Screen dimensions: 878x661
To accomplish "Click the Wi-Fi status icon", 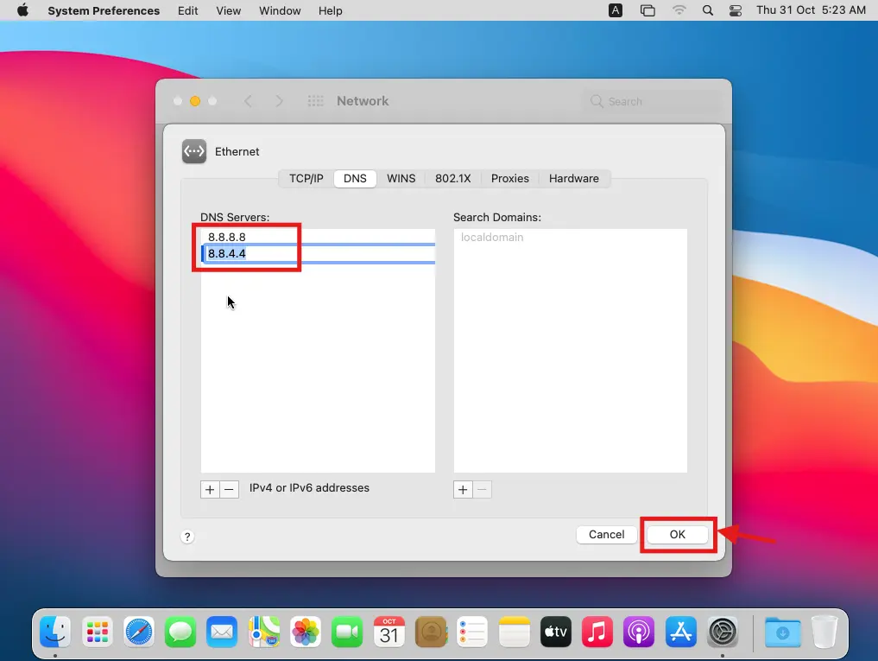I will 679,10.
